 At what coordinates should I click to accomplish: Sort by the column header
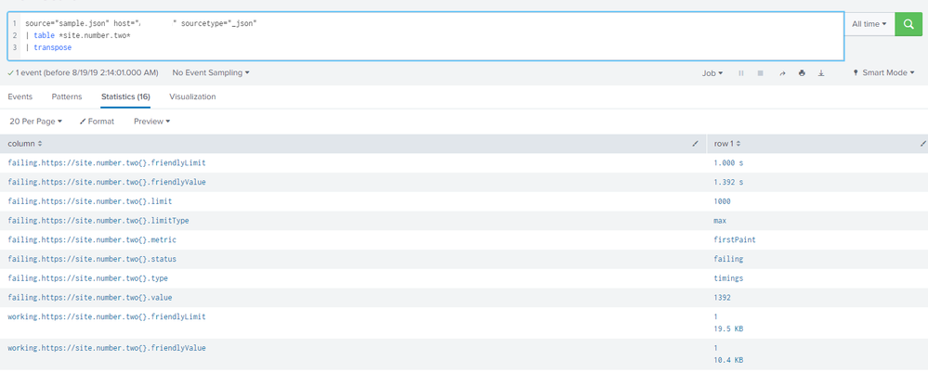click(25, 144)
